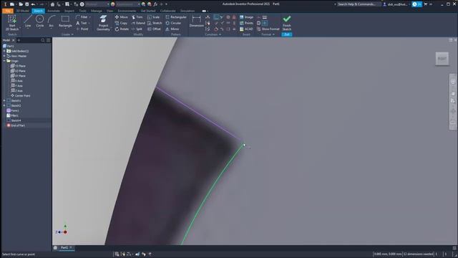The width and height of the screenshot is (458, 258).
Task: Collapse the Origin folder
Action: [4, 61]
